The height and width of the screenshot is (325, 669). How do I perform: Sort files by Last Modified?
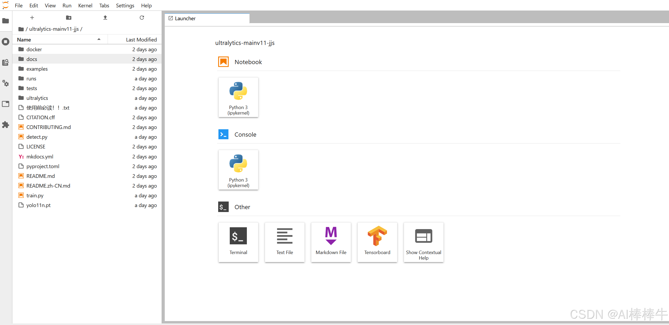(x=141, y=40)
